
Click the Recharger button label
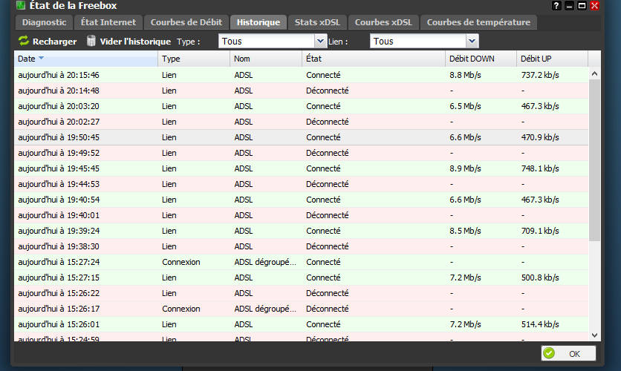(x=55, y=42)
